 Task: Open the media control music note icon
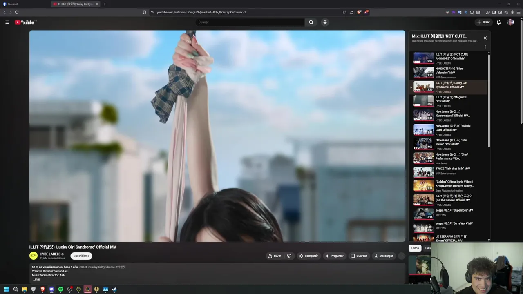[x=488, y=12]
